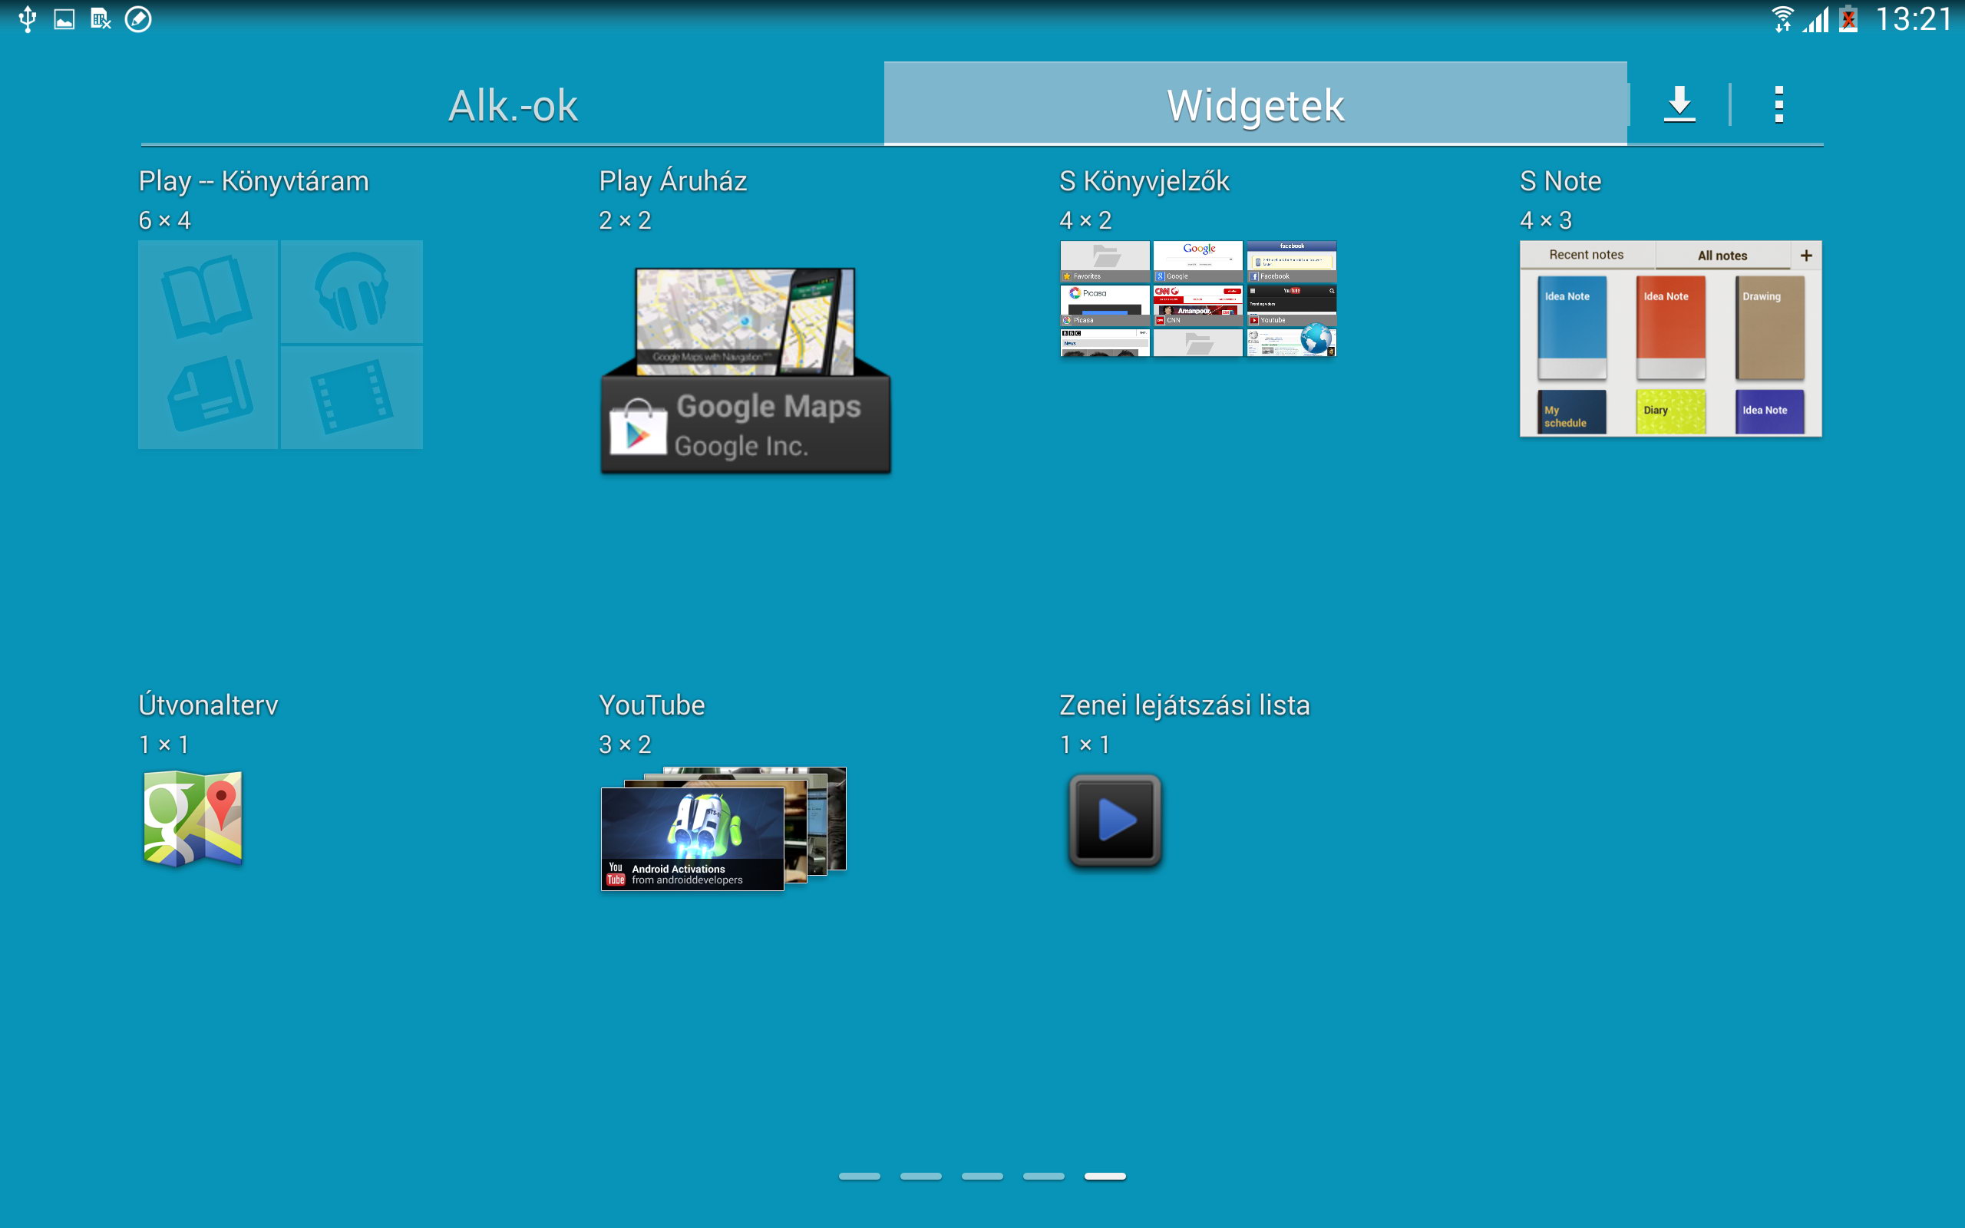Open Recent notes tab in S Note widget
The image size is (1965, 1228).
(1586, 255)
